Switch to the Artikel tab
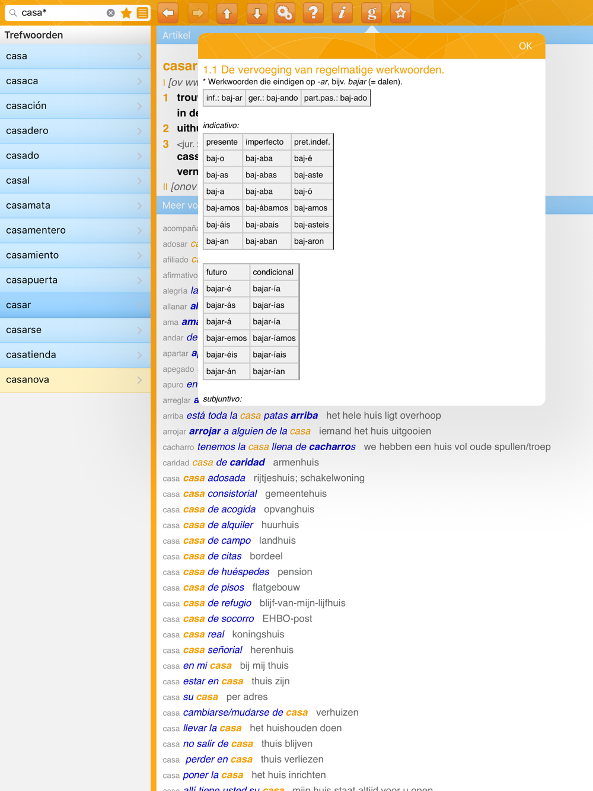This screenshot has height=791, width=593. coord(176,36)
